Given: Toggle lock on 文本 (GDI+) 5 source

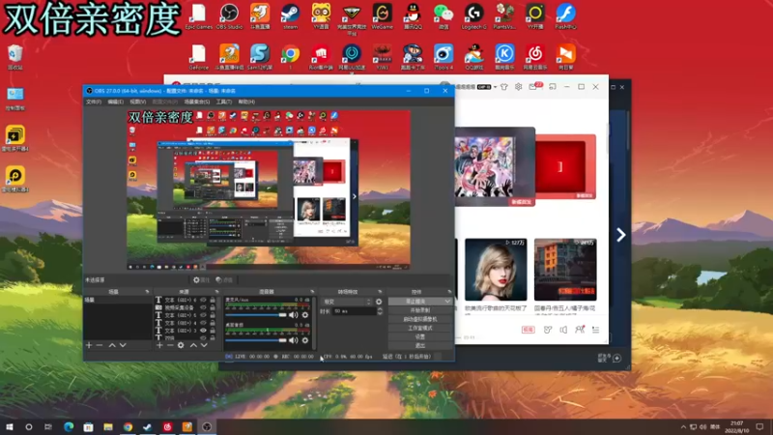Looking at the screenshot, I should (213, 315).
